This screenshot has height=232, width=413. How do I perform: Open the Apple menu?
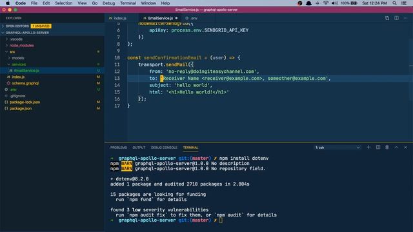8,3
